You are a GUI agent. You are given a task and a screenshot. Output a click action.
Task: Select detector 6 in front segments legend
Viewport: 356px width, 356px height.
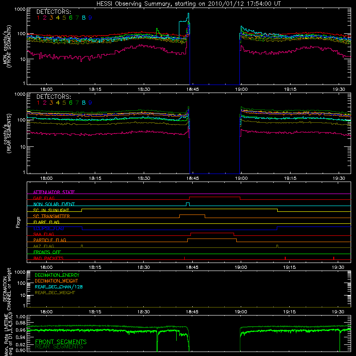(x=71, y=18)
